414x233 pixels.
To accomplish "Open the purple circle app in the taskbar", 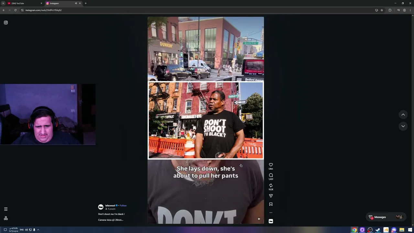I will coord(362,230).
